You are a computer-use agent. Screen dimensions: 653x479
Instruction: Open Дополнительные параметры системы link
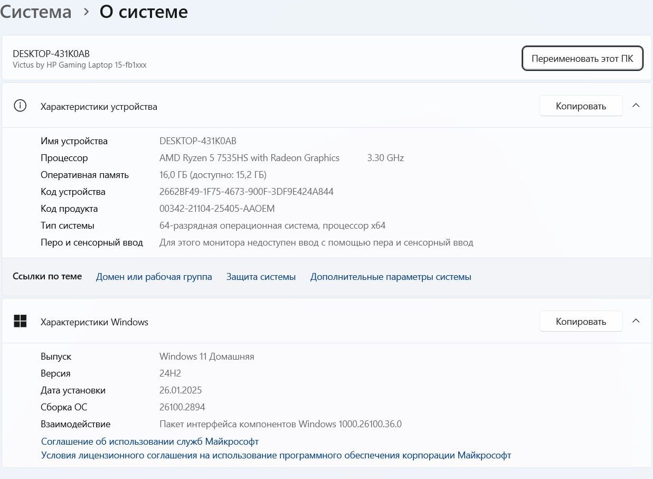[x=391, y=277]
